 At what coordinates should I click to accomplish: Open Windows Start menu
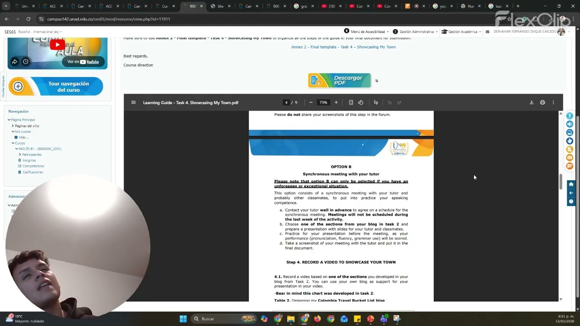tap(183, 319)
